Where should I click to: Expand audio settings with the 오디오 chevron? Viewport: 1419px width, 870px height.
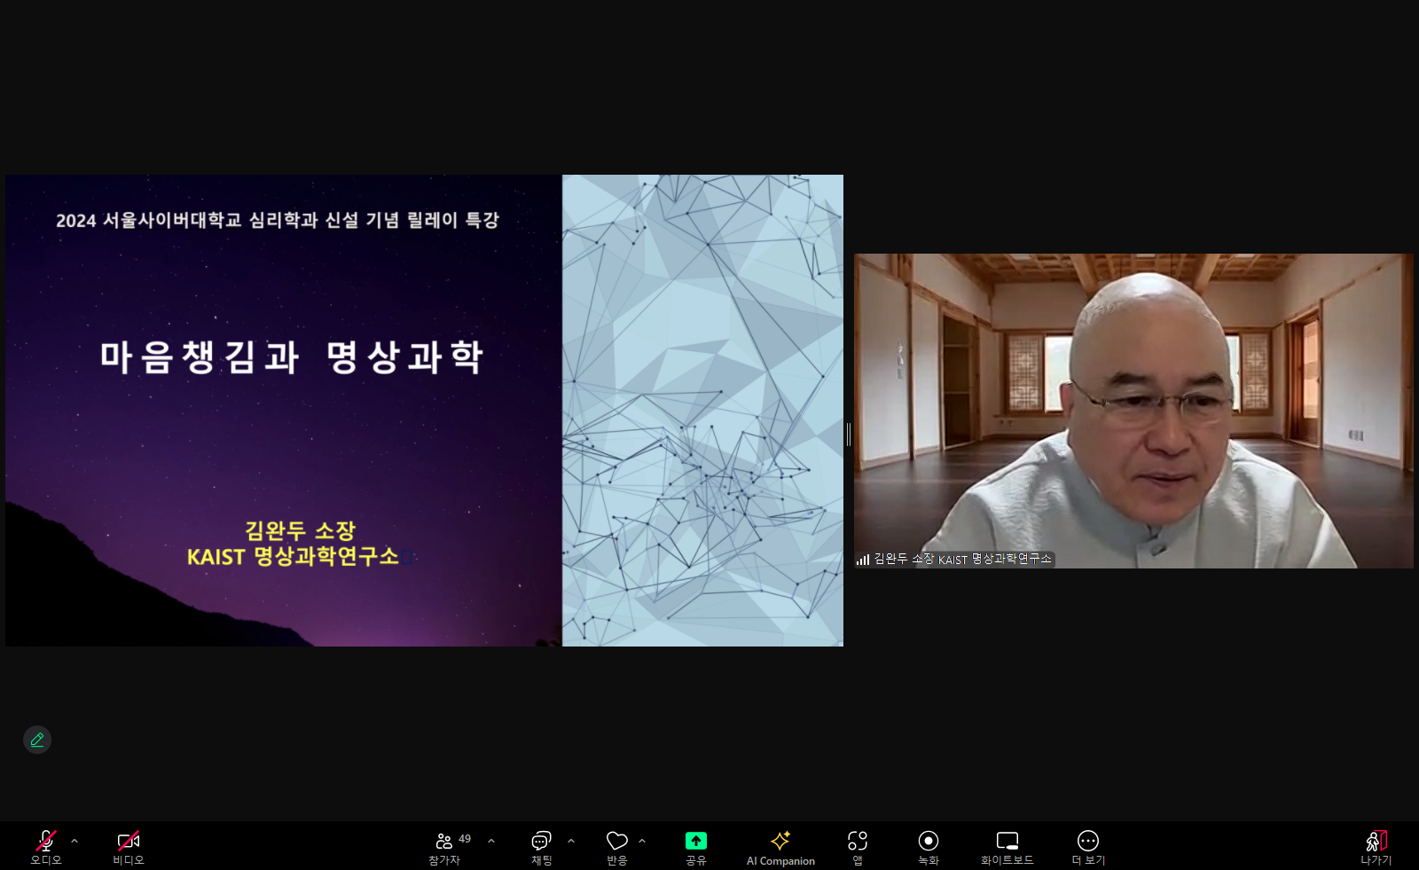(x=75, y=841)
